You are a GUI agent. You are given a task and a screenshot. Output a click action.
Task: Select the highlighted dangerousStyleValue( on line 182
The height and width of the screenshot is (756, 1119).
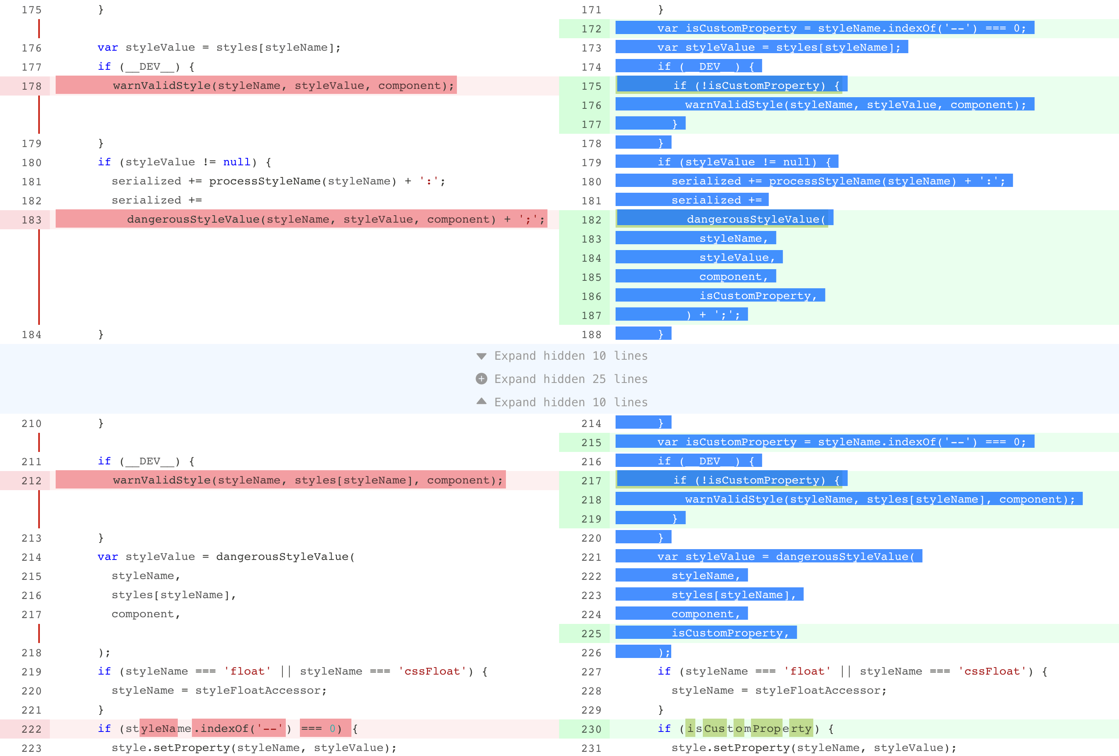tap(756, 219)
